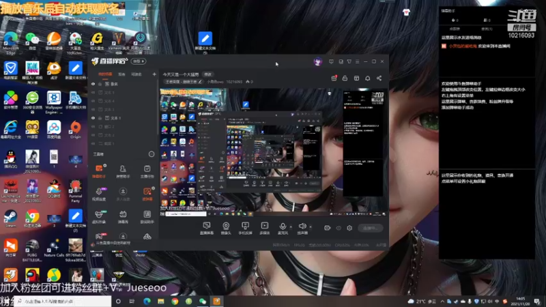Open Windows task view button
The height and width of the screenshot is (307, 546).
132,302
